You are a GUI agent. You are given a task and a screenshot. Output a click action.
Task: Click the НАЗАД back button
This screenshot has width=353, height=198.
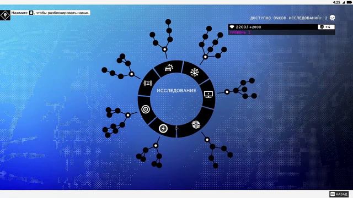point(339,194)
